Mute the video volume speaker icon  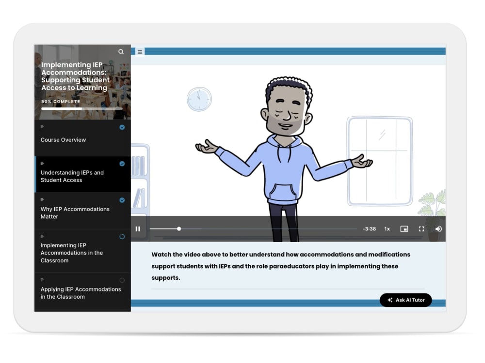[x=438, y=229]
